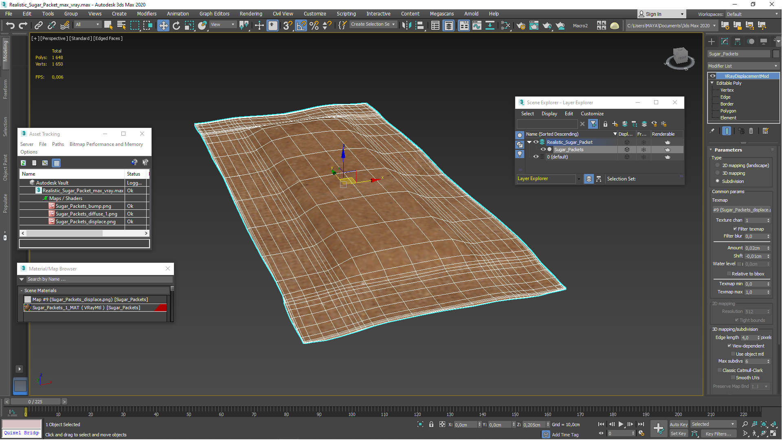This screenshot has height=440, width=782.
Task: Click Play Animation button
Action: [621, 425]
